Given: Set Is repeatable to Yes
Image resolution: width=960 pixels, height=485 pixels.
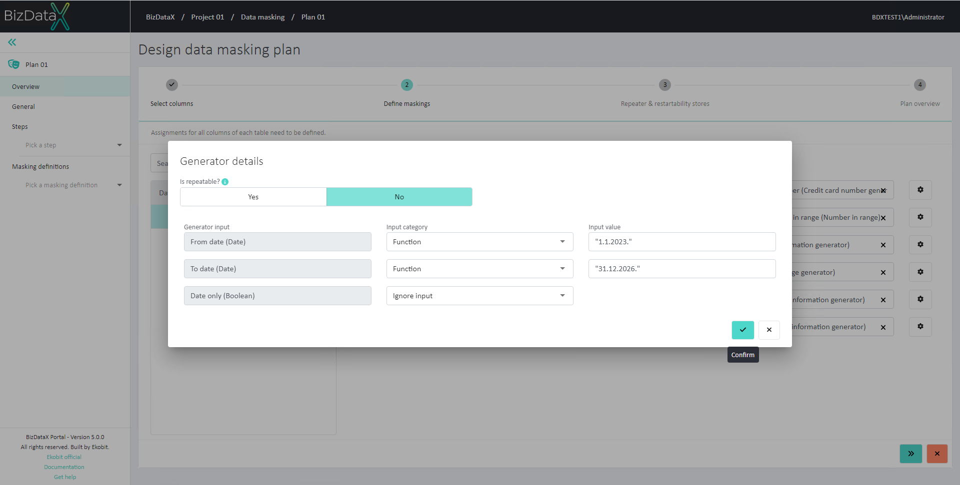Looking at the screenshot, I should click(x=253, y=197).
